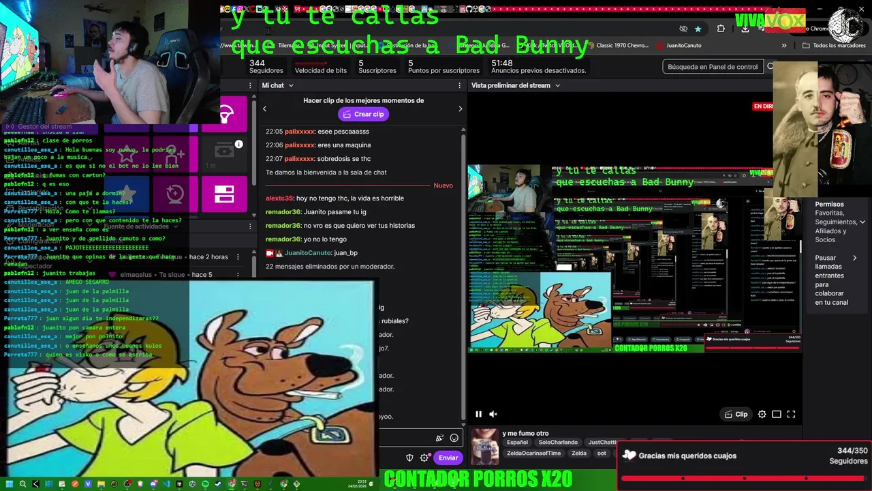Click the stream category thumbnail

point(484,447)
